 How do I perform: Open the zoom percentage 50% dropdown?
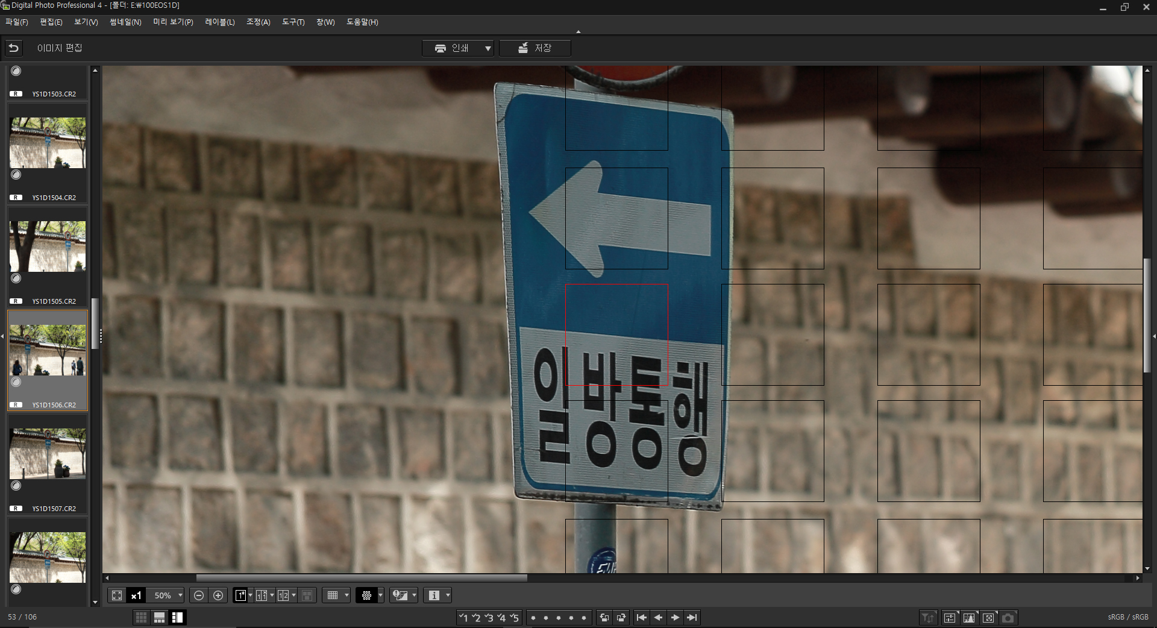[x=180, y=595]
